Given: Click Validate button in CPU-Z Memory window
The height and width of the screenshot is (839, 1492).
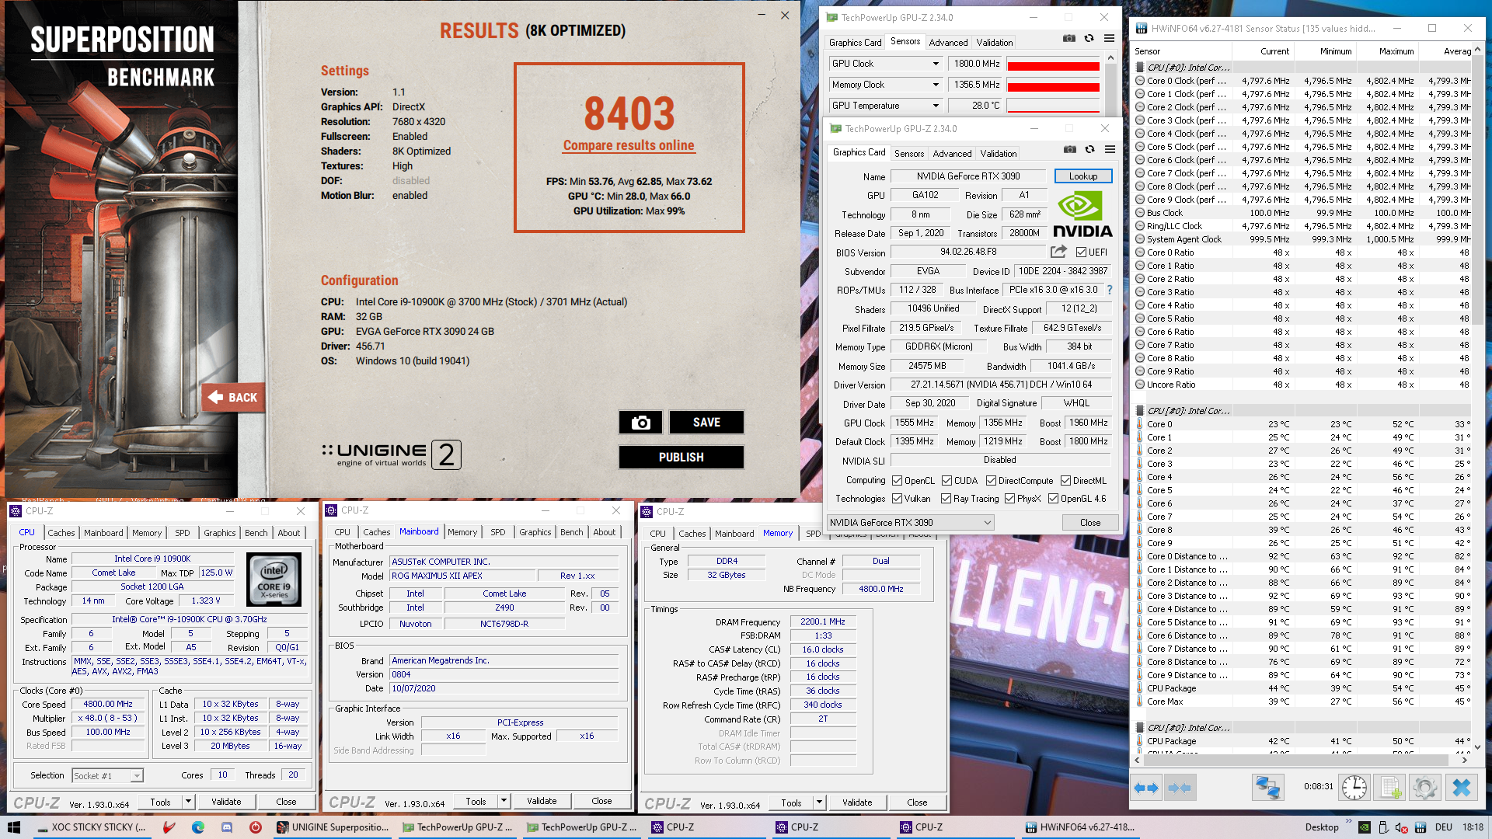Looking at the screenshot, I should [x=857, y=802].
